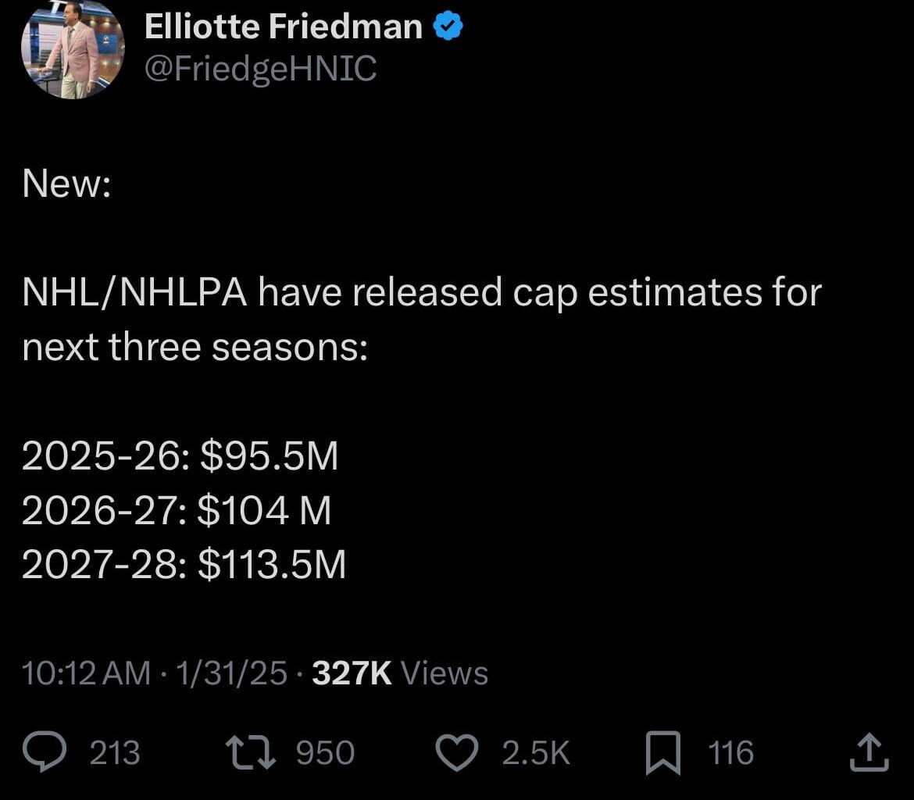Toggle the bookmark state
The image size is (914, 800).
(x=662, y=752)
